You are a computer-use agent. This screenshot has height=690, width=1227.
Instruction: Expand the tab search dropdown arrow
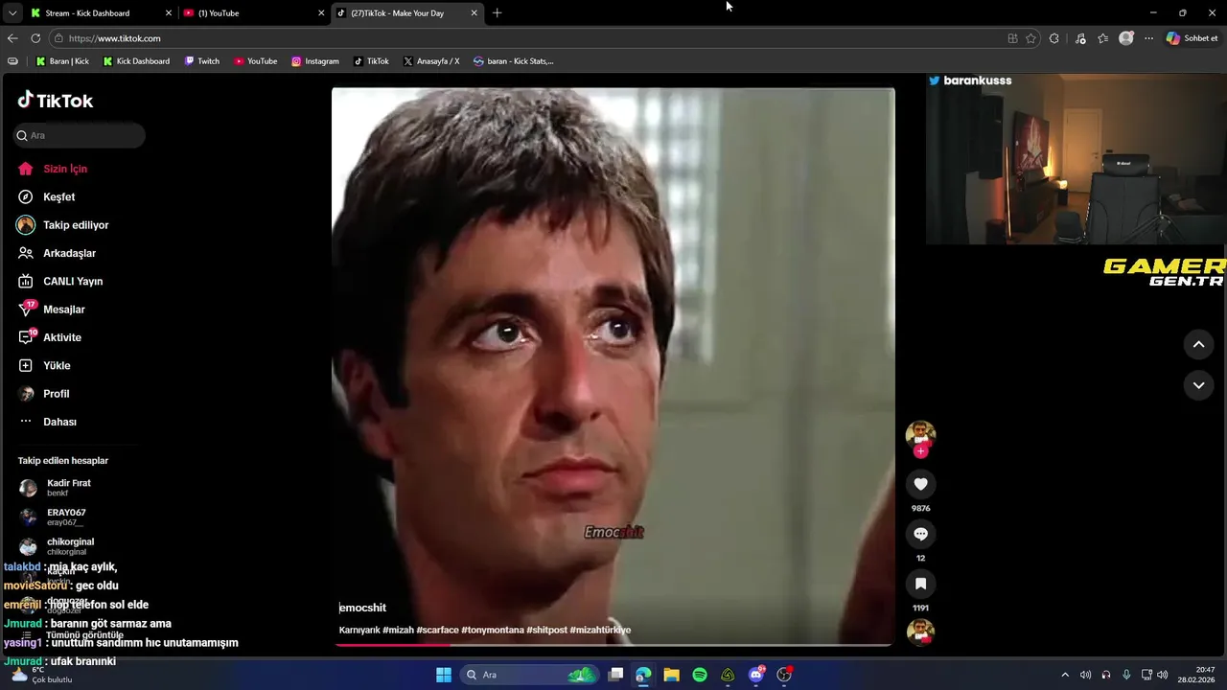pos(12,13)
